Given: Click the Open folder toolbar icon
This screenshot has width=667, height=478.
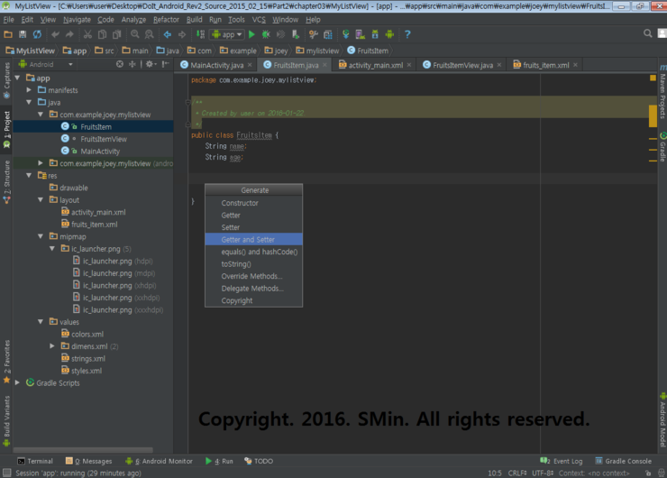Looking at the screenshot, I should 7,34.
